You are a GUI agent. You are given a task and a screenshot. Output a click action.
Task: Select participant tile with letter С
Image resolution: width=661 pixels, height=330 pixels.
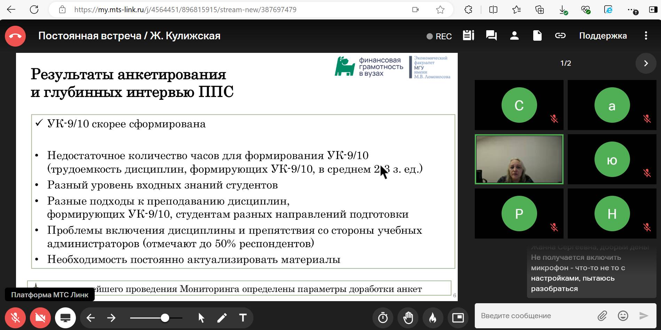(519, 105)
